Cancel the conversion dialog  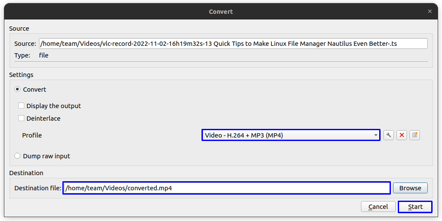pos(378,207)
